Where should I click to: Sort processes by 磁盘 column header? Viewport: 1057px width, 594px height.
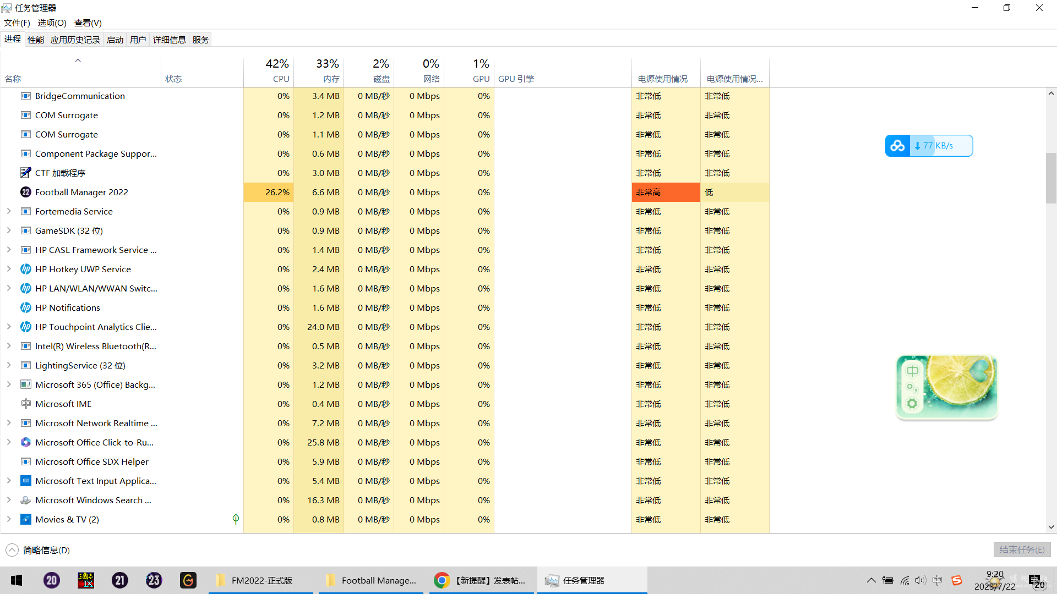click(369, 71)
